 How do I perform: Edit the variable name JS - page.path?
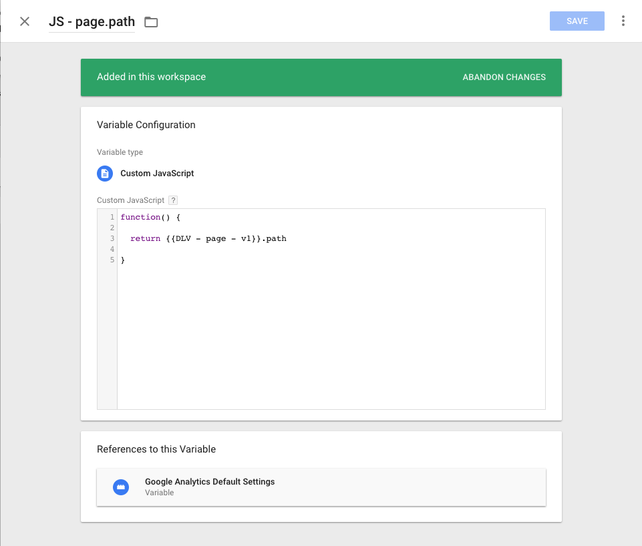[92, 21]
